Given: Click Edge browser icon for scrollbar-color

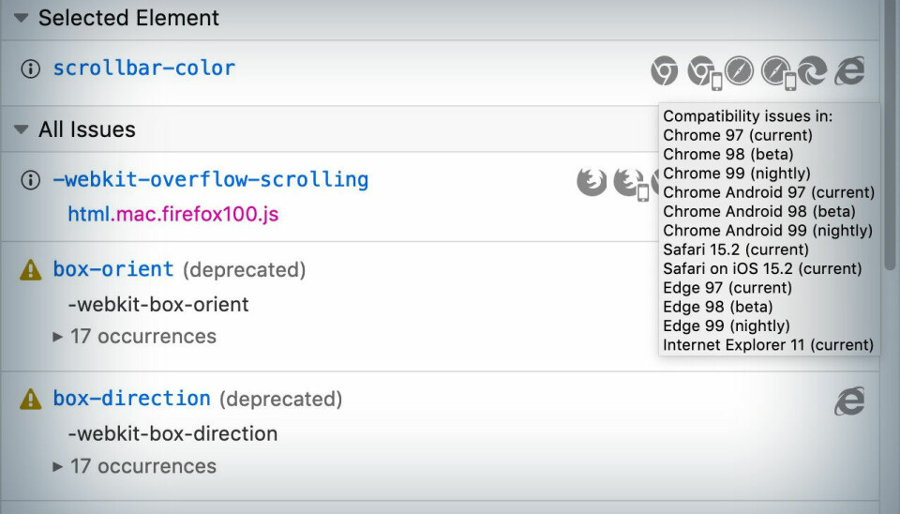Looking at the screenshot, I should click(x=812, y=71).
